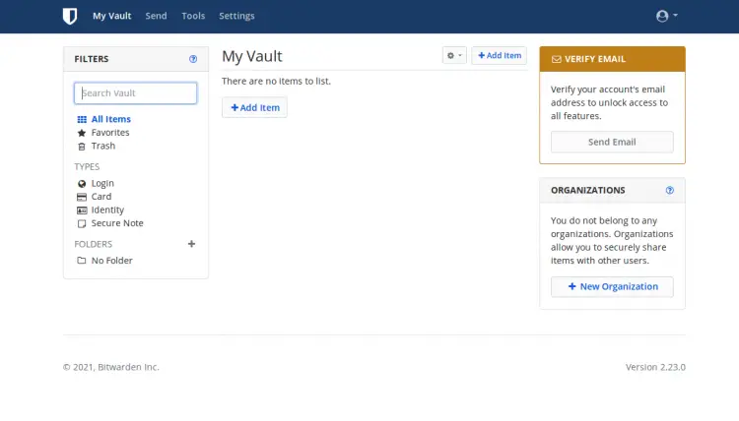Open the My Vault tab
739x421 pixels.
click(111, 16)
